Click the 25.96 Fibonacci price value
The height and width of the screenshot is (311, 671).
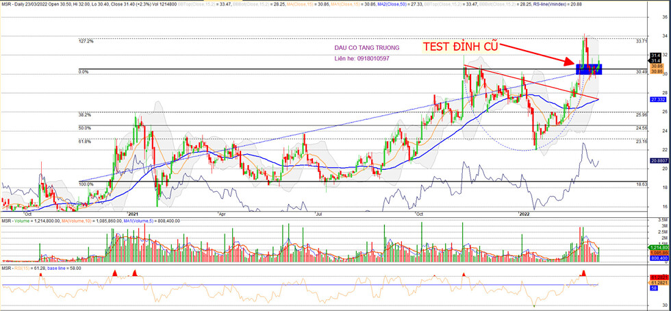coord(642,115)
